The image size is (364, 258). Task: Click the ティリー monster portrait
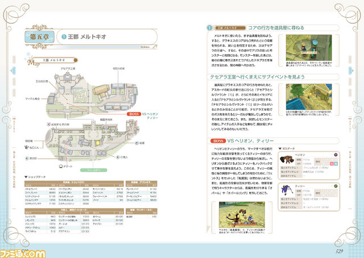[286, 190]
